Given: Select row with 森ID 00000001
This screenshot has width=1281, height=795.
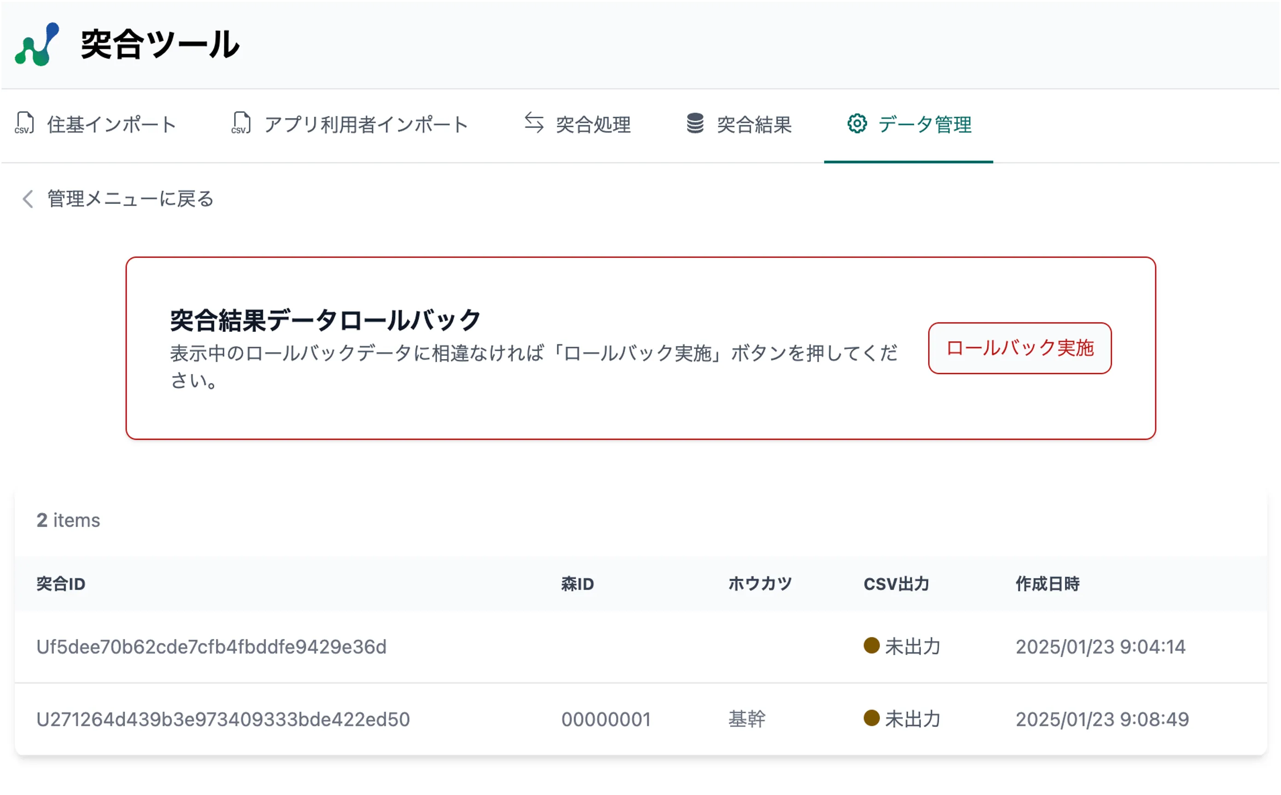Looking at the screenshot, I should [x=606, y=720].
